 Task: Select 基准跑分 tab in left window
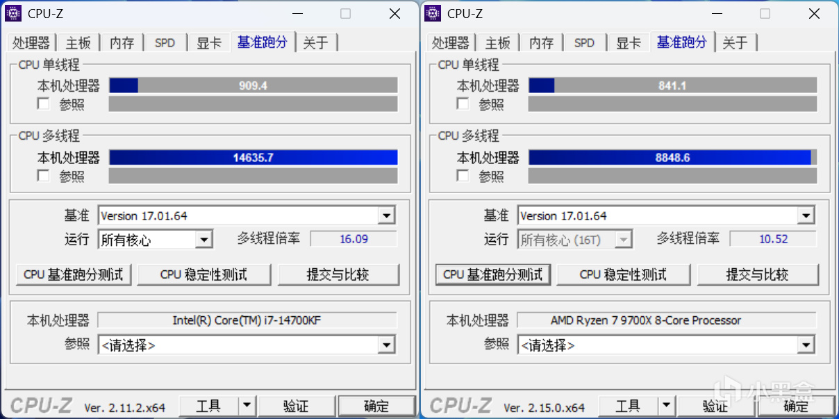[x=263, y=42]
